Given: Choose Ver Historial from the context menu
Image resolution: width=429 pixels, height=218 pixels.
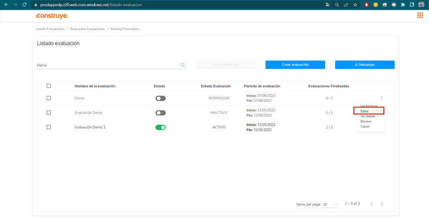Looking at the screenshot, I should (369, 106).
